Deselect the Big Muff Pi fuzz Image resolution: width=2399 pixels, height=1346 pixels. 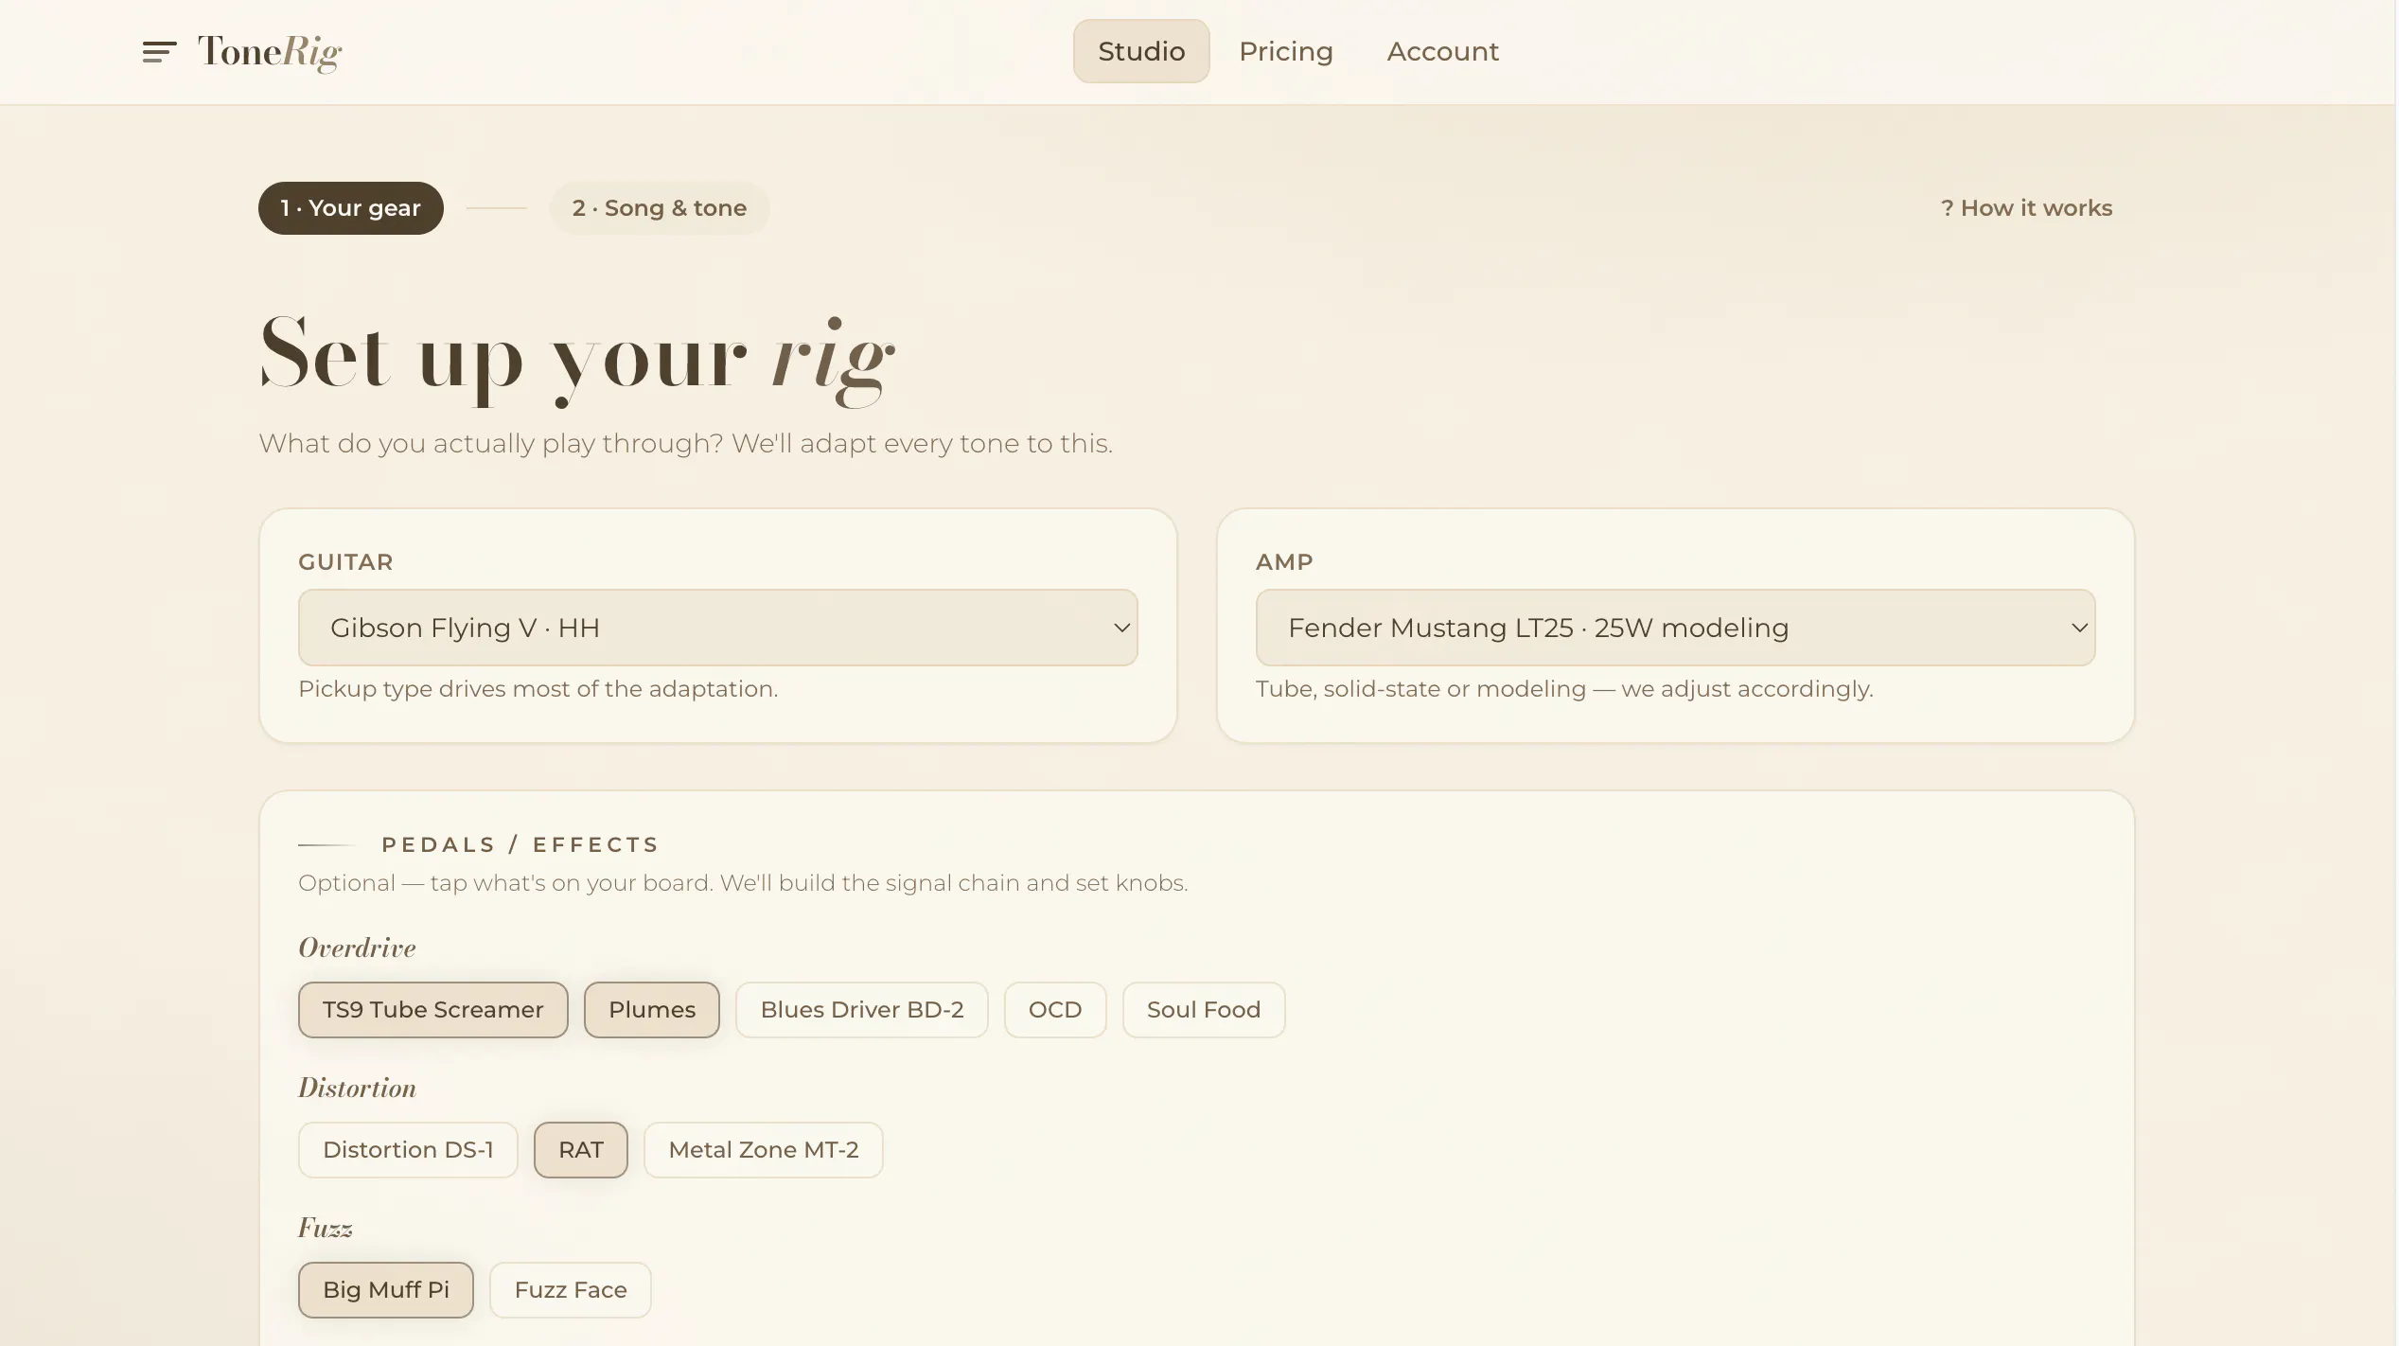[x=385, y=1290]
